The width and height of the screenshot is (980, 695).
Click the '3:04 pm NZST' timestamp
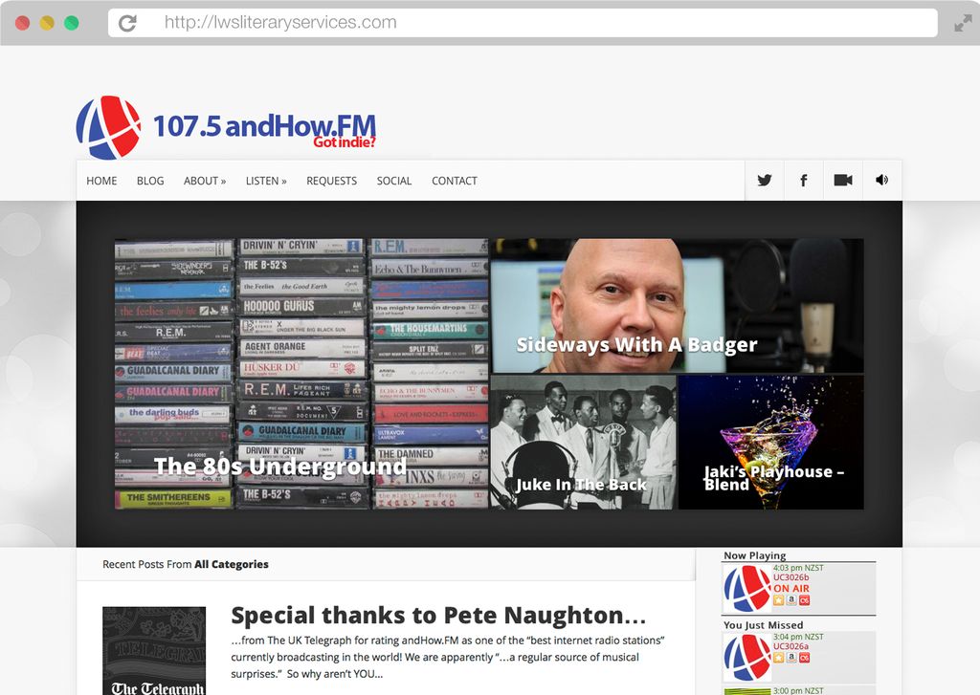pyautogui.click(x=798, y=637)
